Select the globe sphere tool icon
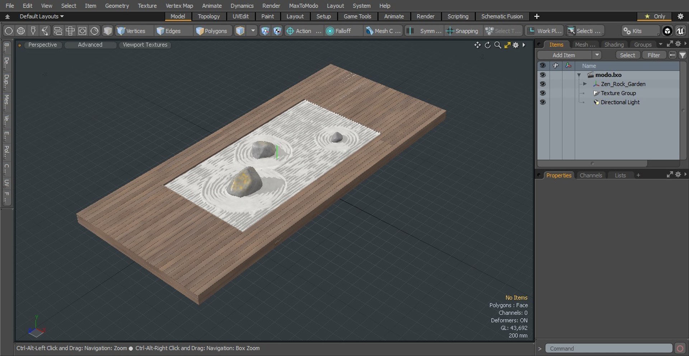The height and width of the screenshot is (356, 689). pyautogui.click(x=21, y=31)
